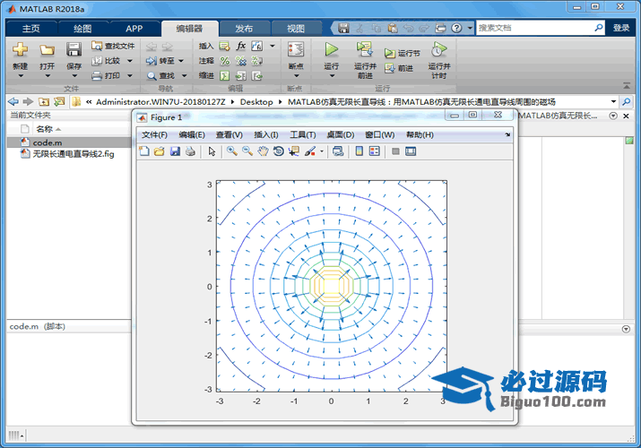This screenshot has height=448, width=641.
Task: Expand the New (新建) dropdown arrow
Action: tap(20, 76)
